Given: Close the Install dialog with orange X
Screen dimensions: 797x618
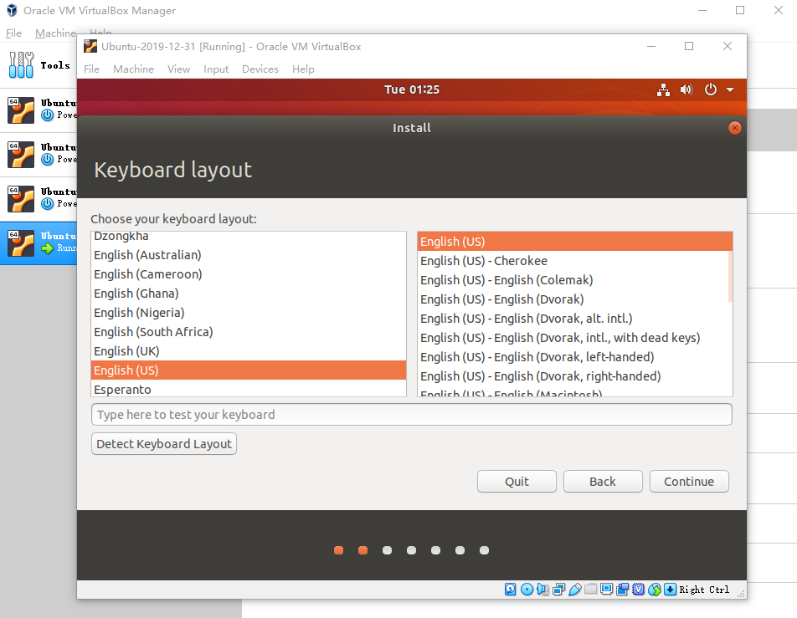Looking at the screenshot, I should point(734,128).
